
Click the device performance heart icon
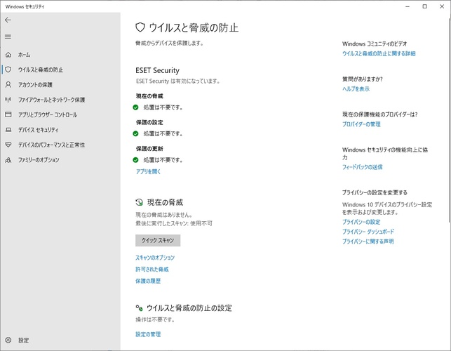click(8, 145)
